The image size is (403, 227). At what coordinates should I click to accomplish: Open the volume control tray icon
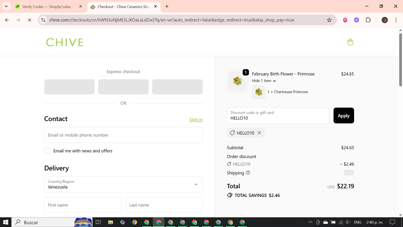[x=348, y=222]
